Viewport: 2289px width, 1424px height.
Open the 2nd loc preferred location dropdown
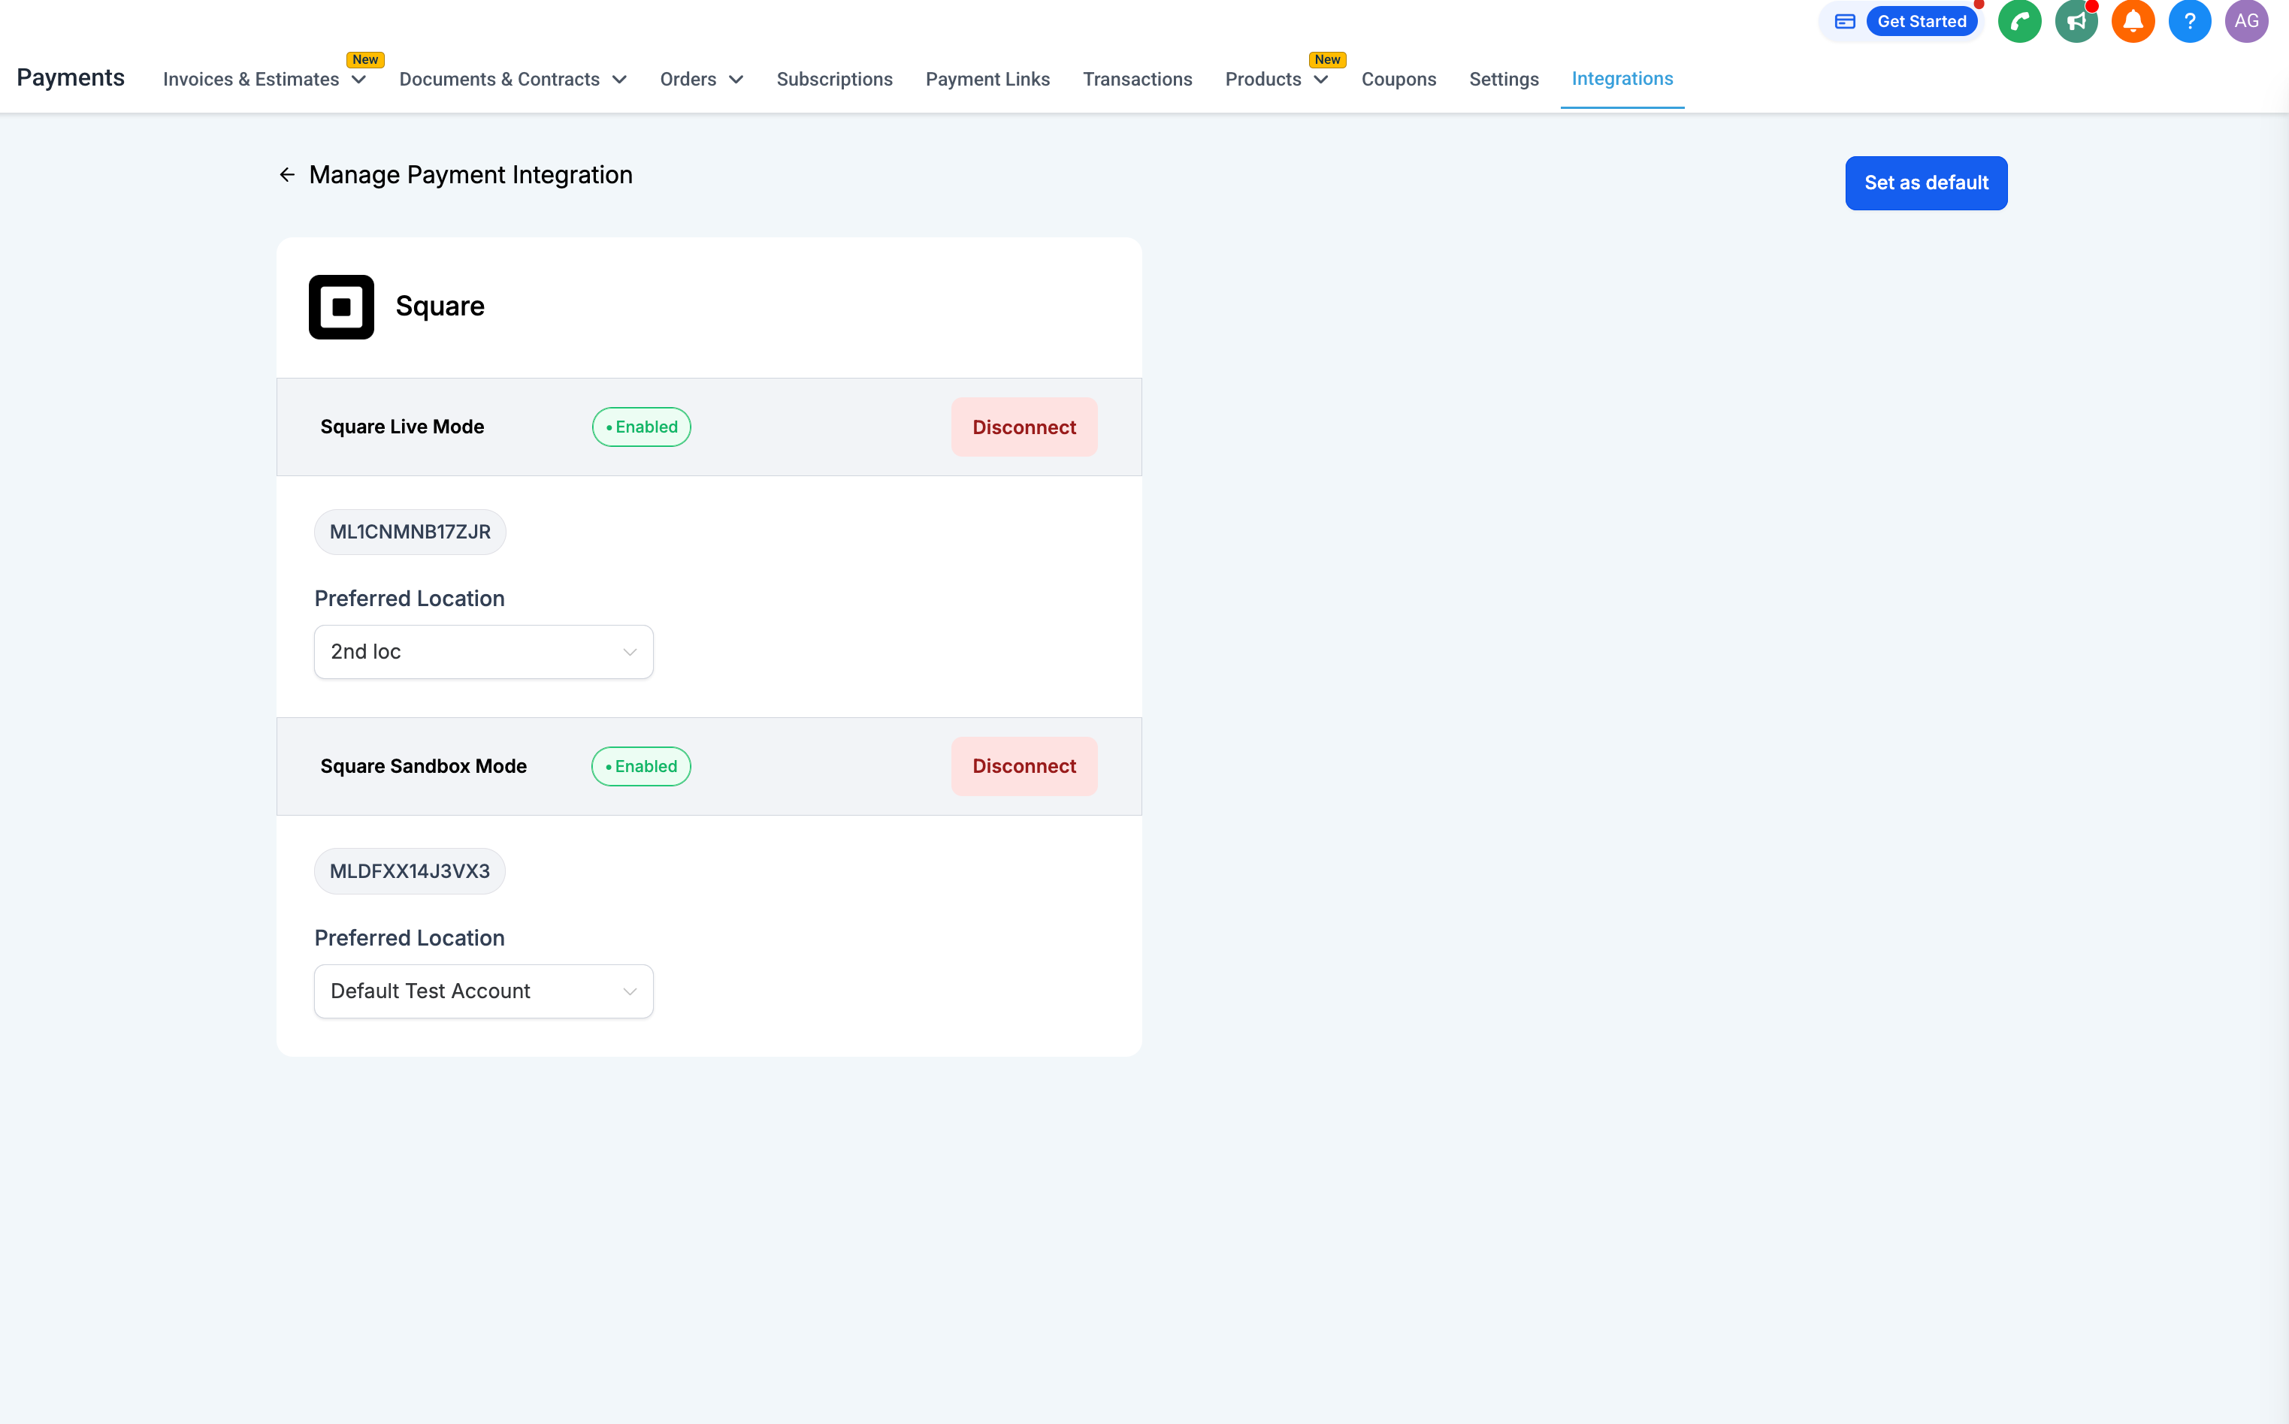[x=483, y=652]
